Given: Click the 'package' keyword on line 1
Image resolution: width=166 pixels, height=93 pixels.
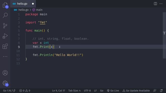Looking at the screenshot, I should pyautogui.click(x=32, y=14).
